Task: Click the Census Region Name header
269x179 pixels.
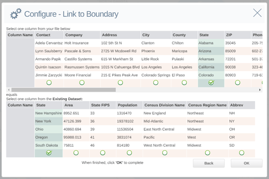Action: pyautogui.click(x=207, y=105)
